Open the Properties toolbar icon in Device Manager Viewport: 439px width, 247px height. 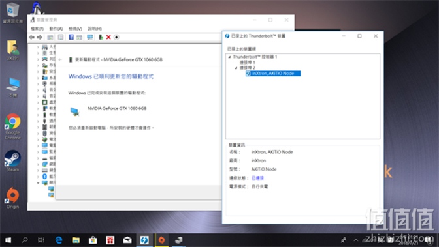[x=61, y=37]
